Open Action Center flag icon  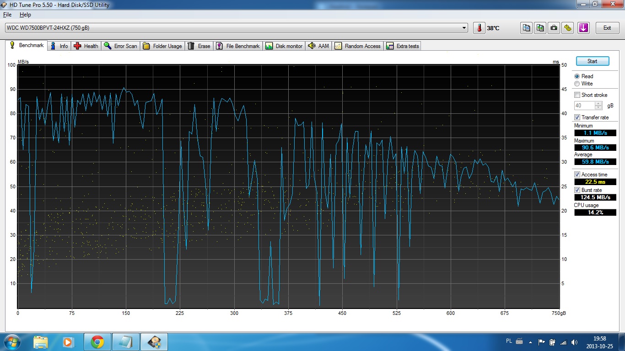[x=542, y=342]
